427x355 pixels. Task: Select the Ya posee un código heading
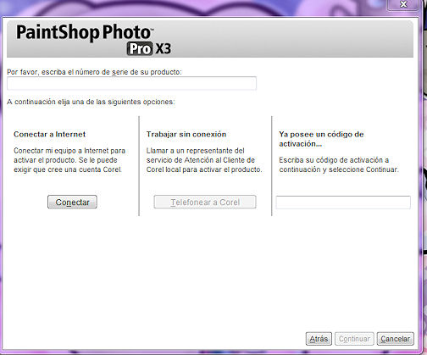click(321, 139)
